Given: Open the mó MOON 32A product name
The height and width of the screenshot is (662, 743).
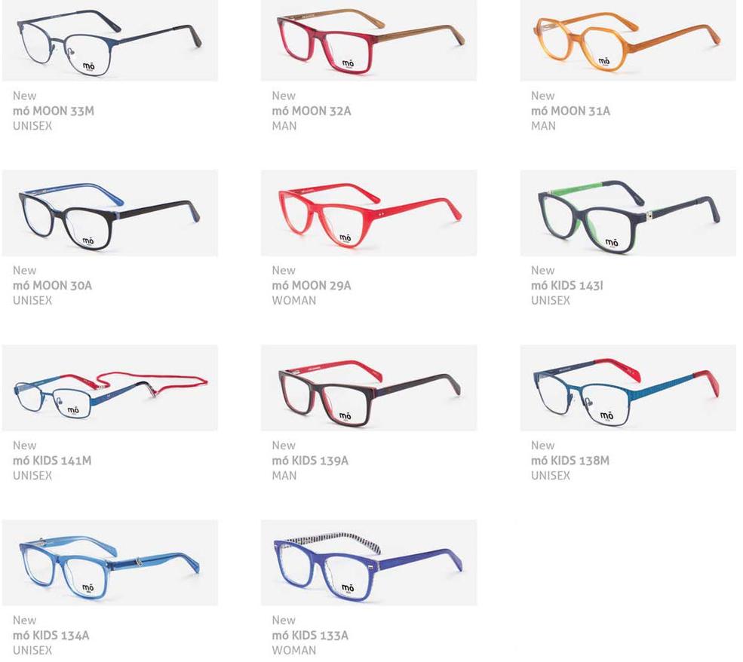Looking at the screenshot, I should pos(312,111).
